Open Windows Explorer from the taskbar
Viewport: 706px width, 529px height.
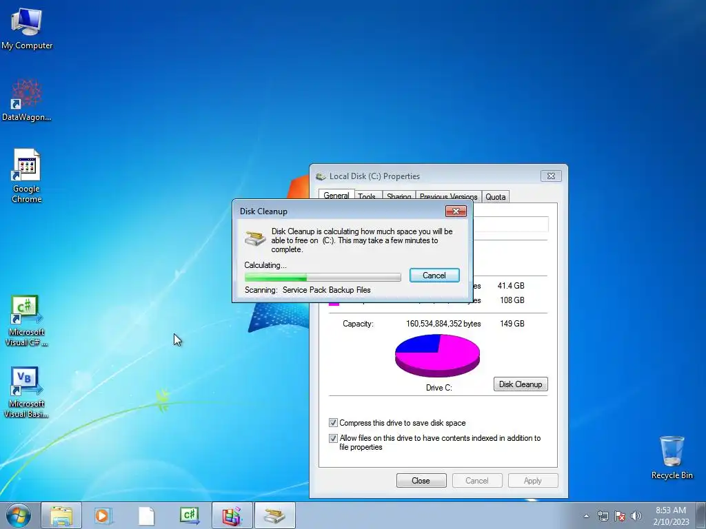coord(61,515)
